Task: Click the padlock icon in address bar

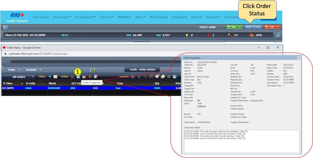Action: [x=5, y=54]
